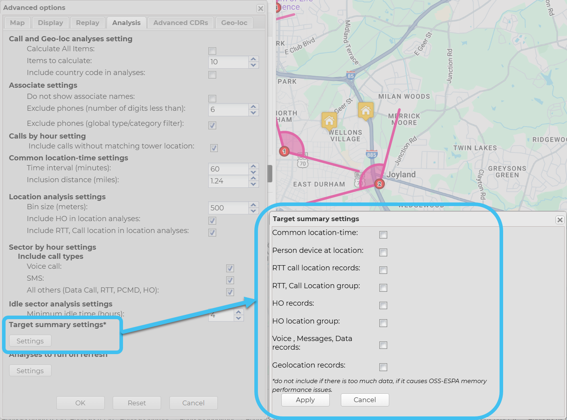The image size is (567, 420).
Task: Click the vertical scrollbar beside options panel
Action: 270,173
